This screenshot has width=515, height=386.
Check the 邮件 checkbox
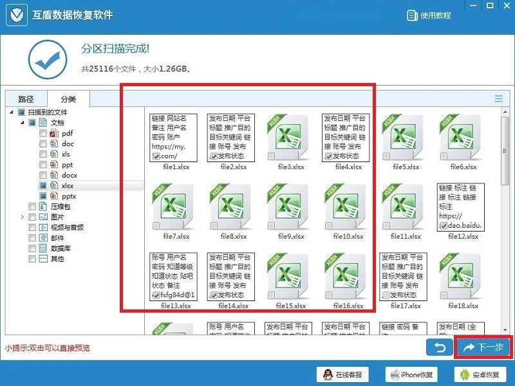pyautogui.click(x=32, y=238)
